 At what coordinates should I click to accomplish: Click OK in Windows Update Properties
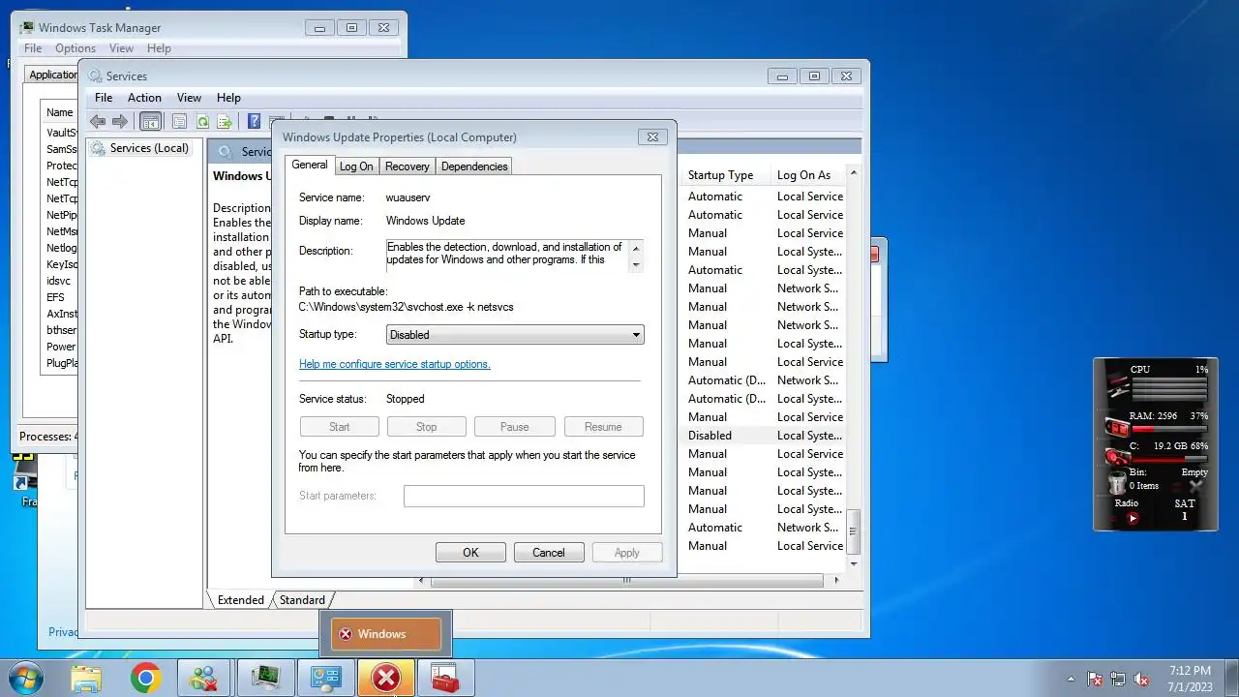470,553
